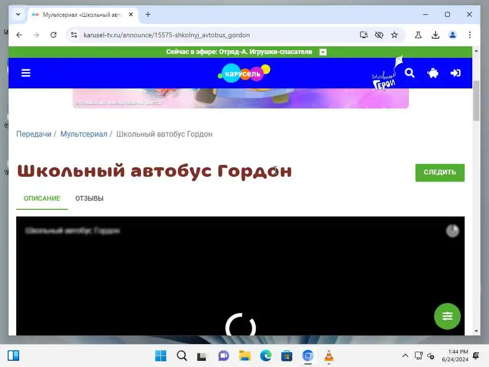Close the Мультсериал tab
This screenshot has height=367, width=489.
pyautogui.click(x=131, y=14)
